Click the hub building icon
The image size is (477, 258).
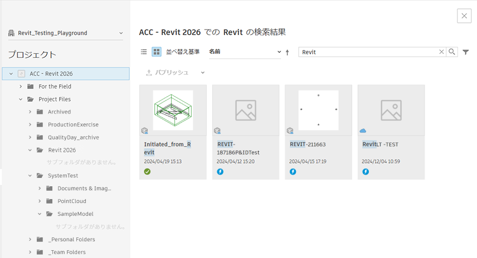11,33
